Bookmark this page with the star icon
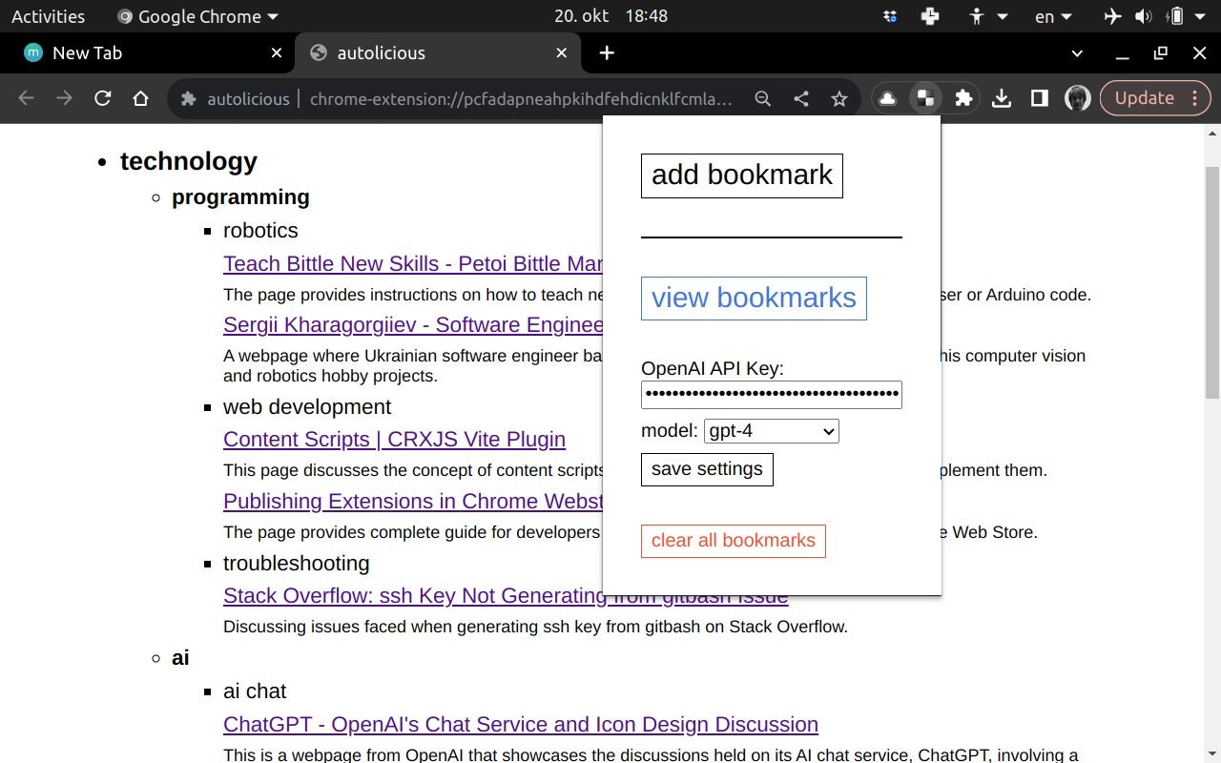 (x=839, y=98)
